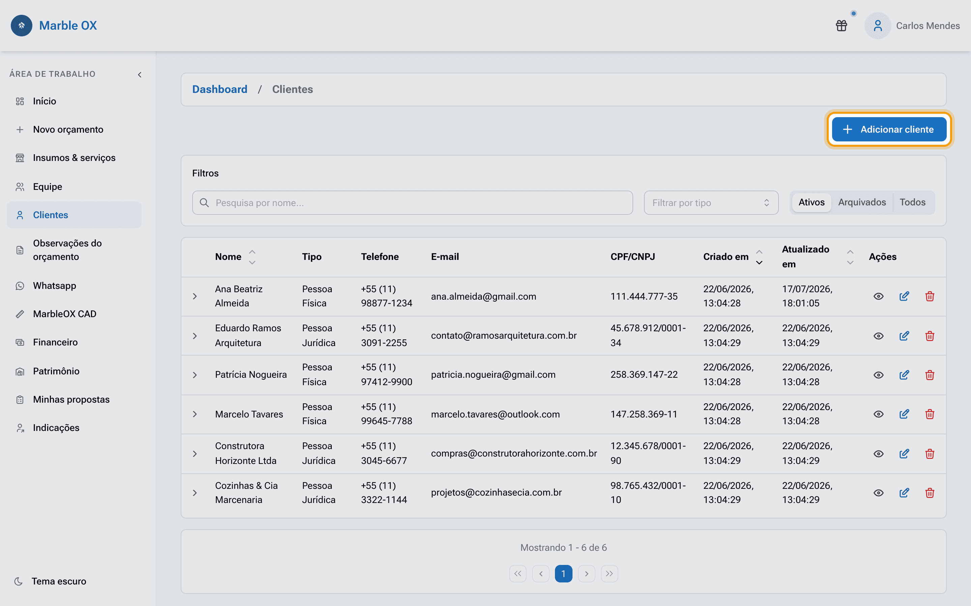Edit the Eduardo Ramos Arquitetura client
The width and height of the screenshot is (971, 606).
point(904,336)
